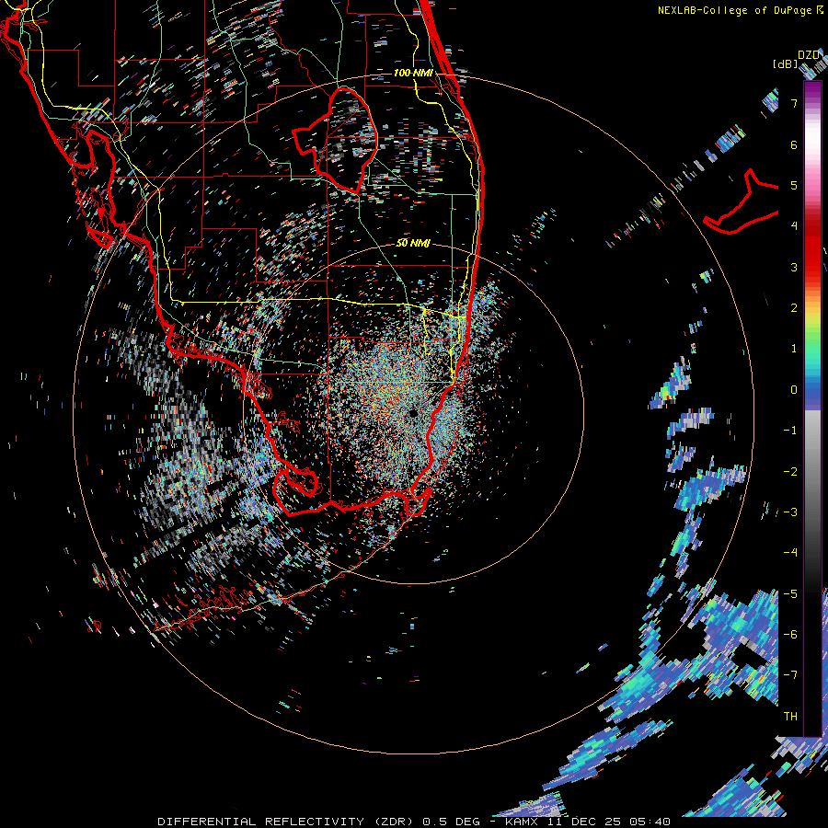Click the DIFFERENTIAL REFLECTIVITY (ZDR) caption text

coord(287,822)
